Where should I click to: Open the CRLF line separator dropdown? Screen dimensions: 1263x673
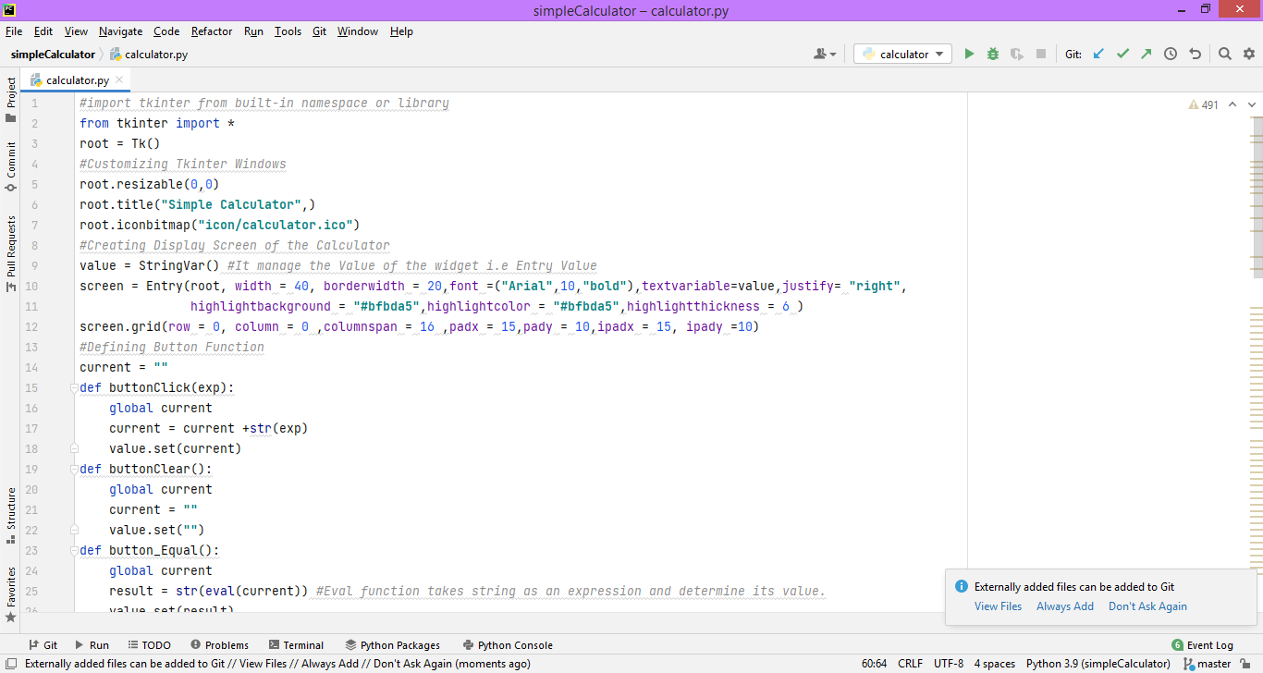(x=910, y=663)
